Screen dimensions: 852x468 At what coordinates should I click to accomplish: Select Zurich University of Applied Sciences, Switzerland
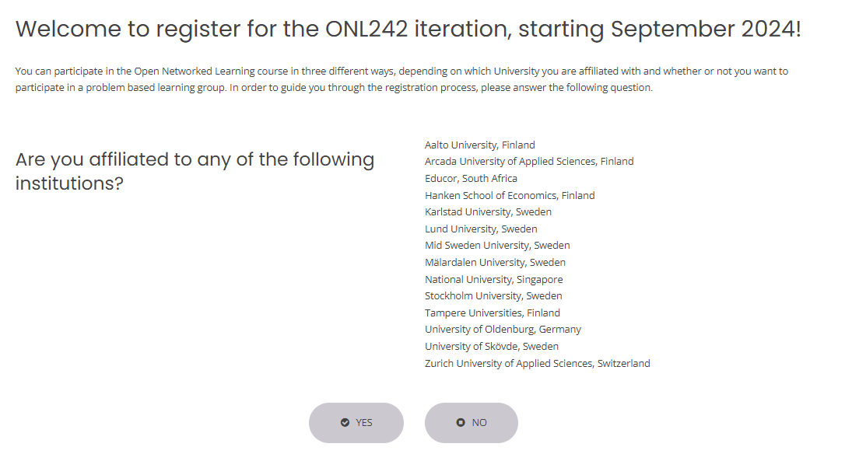pos(538,363)
